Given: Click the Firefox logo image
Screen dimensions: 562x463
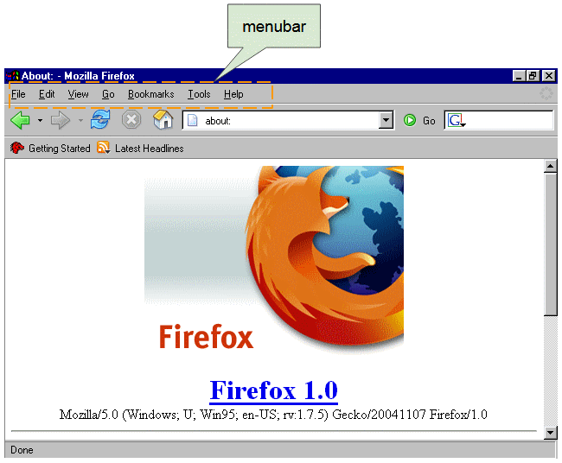Looking at the screenshot, I should click(274, 260).
